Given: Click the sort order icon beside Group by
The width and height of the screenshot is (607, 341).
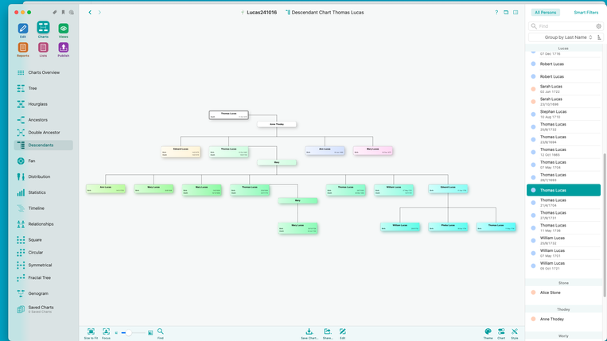Looking at the screenshot, I should point(599,37).
